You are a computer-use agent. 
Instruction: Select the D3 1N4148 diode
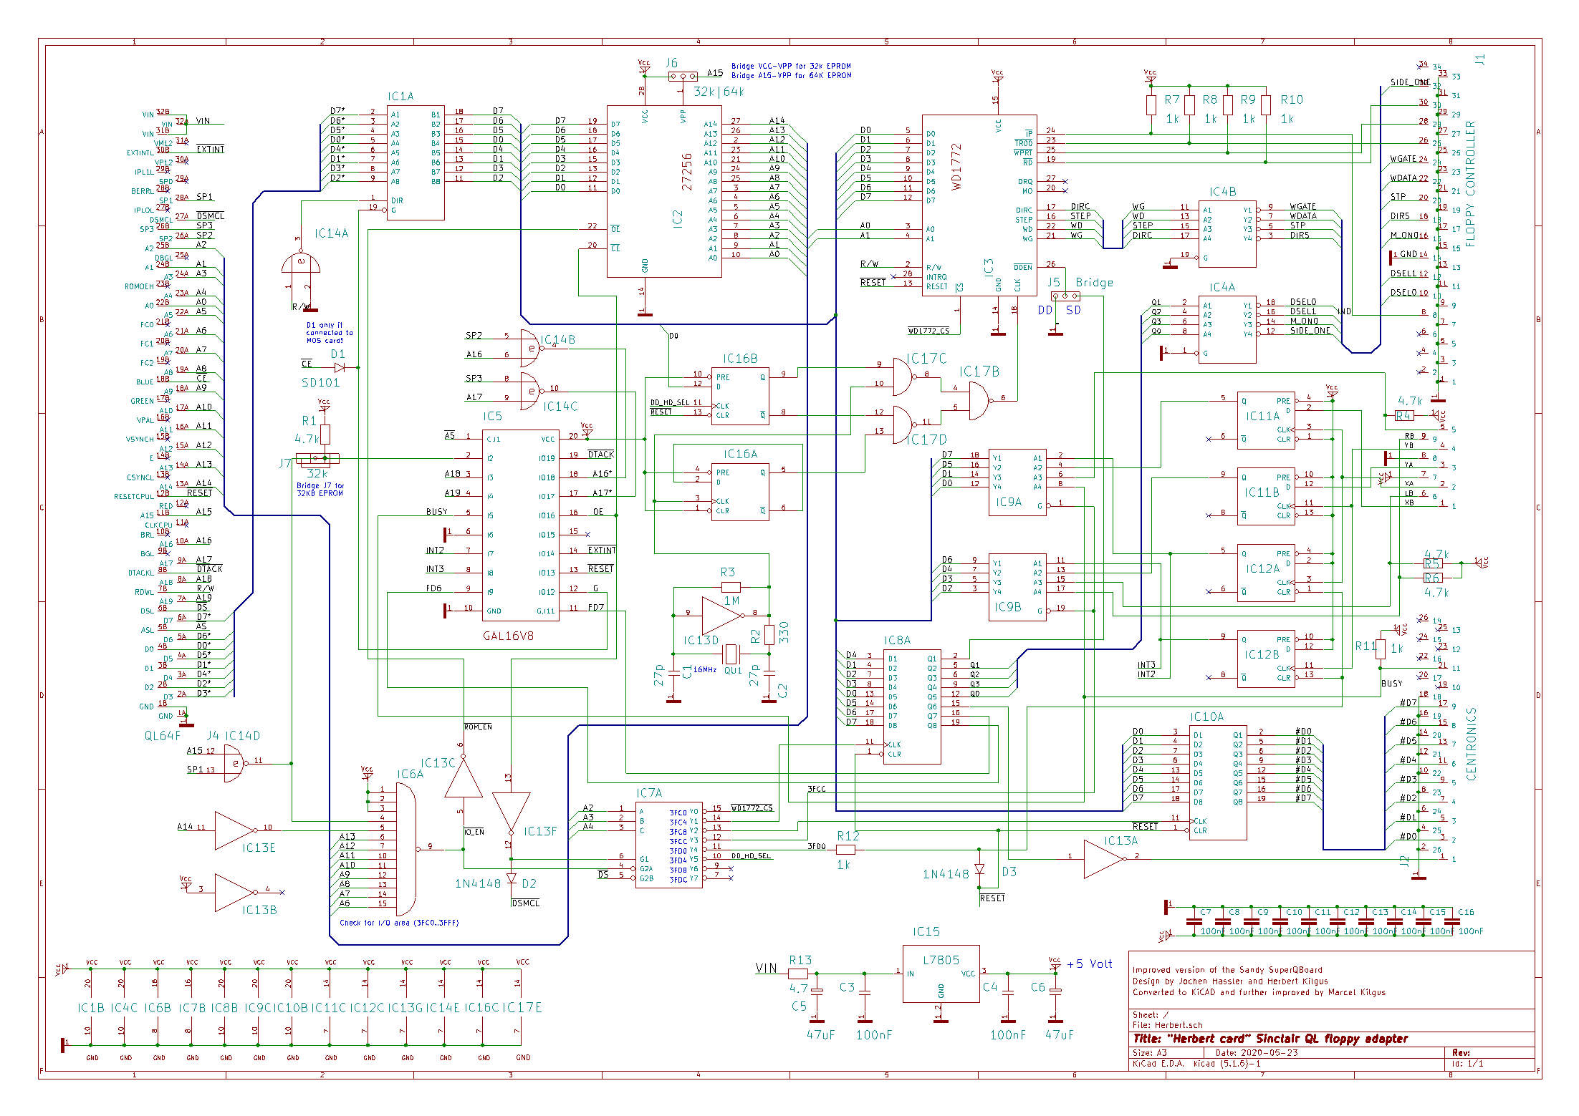point(979,870)
